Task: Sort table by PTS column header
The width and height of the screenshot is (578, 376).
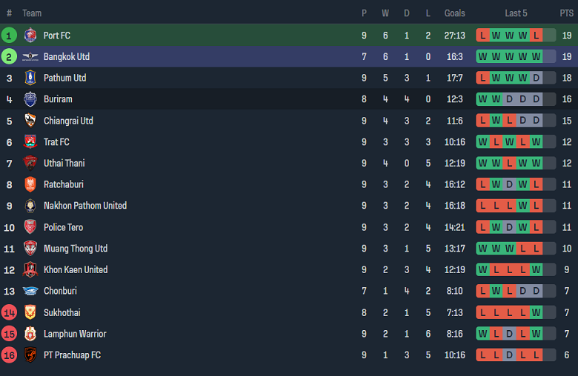Action: coord(566,13)
